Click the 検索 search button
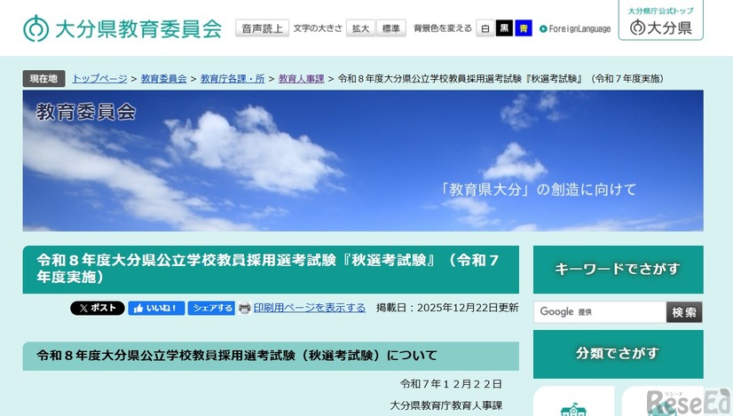The image size is (733, 416). pos(684,311)
